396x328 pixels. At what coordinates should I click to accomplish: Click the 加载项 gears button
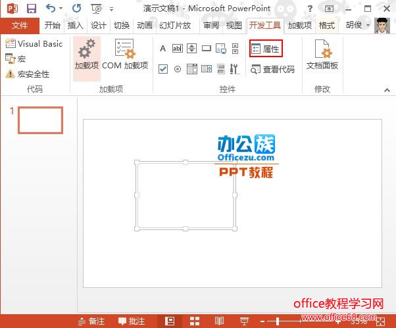87,58
